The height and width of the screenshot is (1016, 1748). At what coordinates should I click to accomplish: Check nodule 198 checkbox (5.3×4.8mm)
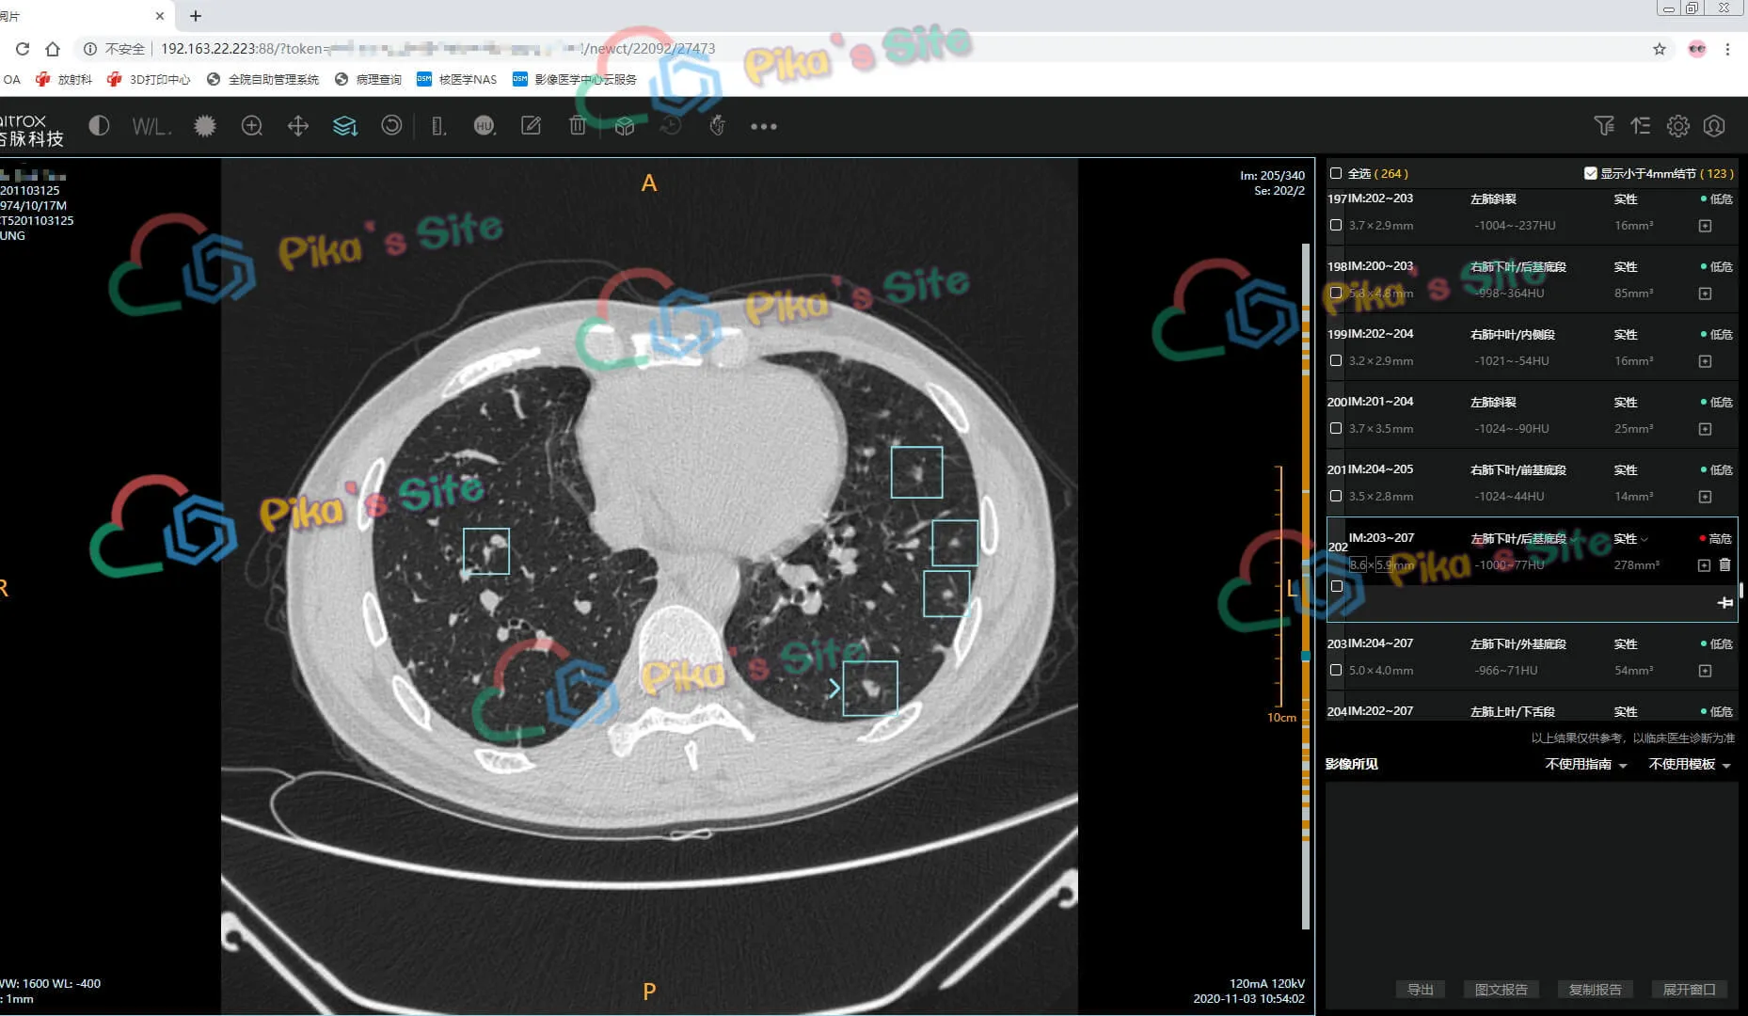point(1336,293)
